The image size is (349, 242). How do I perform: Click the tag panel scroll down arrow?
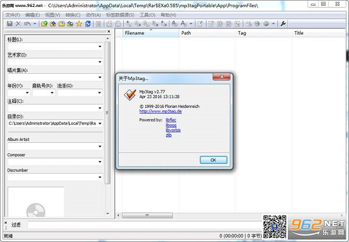coord(108,214)
